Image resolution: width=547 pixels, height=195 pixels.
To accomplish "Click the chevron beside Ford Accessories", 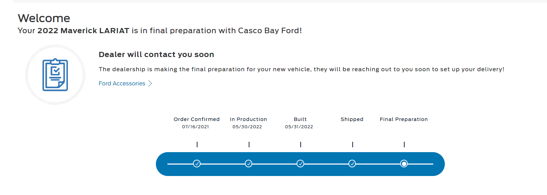I will pyautogui.click(x=150, y=83).
